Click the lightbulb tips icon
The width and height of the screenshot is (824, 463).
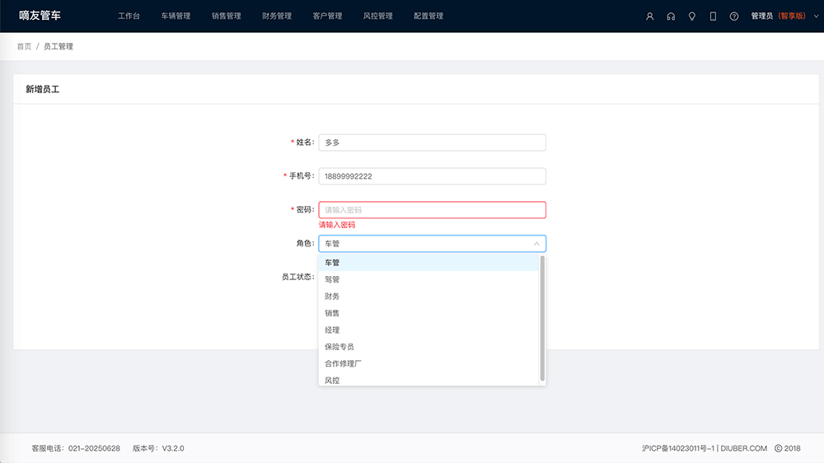[x=692, y=16]
